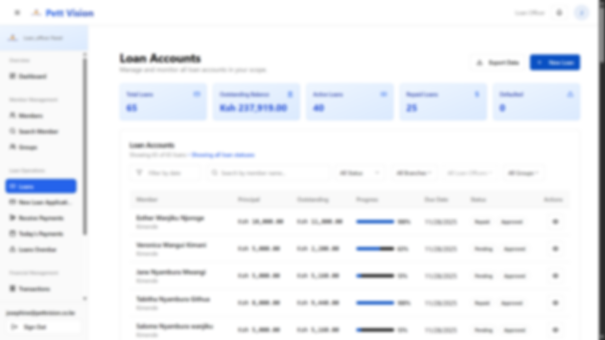
Task: Click the Total Loans summary card
Action: (x=163, y=102)
